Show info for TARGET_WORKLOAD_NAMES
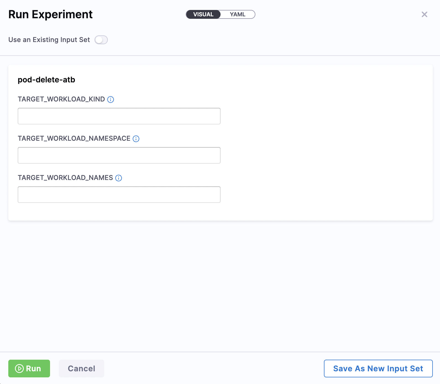 coord(119,178)
